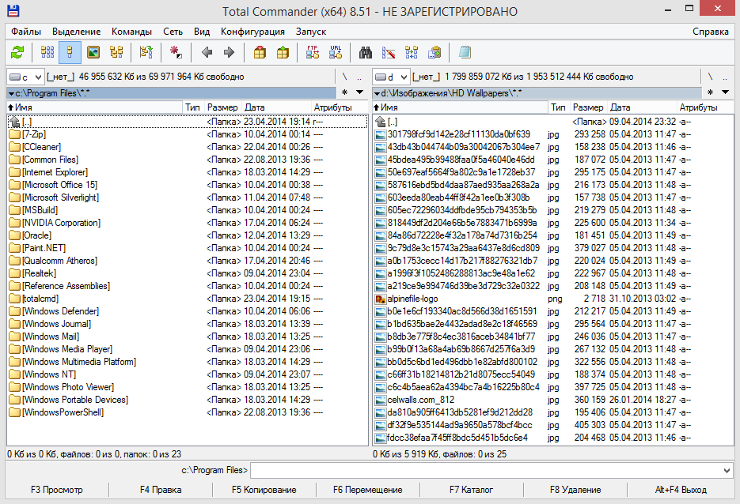Screen dimensions: 740x504
Task: Go to parent directory in right panel
Action: click(x=726, y=77)
